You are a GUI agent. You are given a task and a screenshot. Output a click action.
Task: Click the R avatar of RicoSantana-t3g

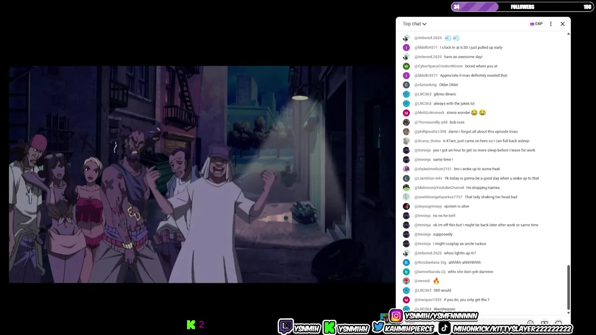(406, 262)
